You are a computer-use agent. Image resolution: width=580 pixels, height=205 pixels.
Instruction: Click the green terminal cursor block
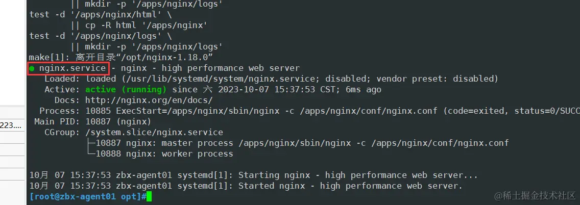pos(149,197)
